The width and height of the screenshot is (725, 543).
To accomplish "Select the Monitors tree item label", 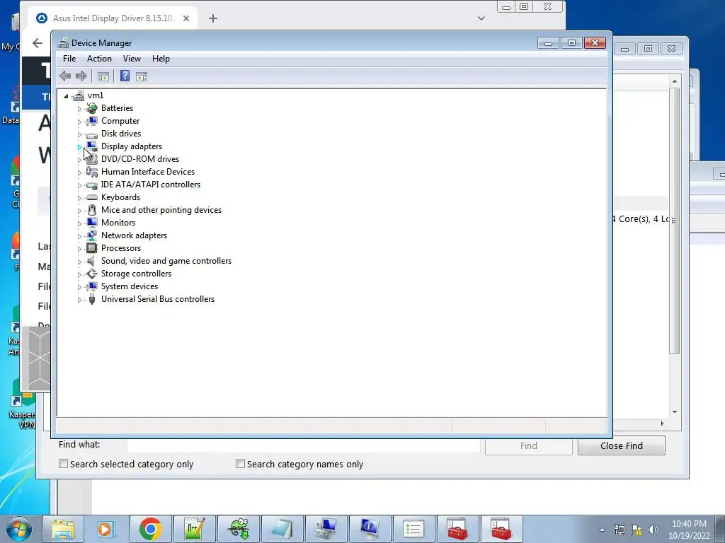I will click(118, 223).
